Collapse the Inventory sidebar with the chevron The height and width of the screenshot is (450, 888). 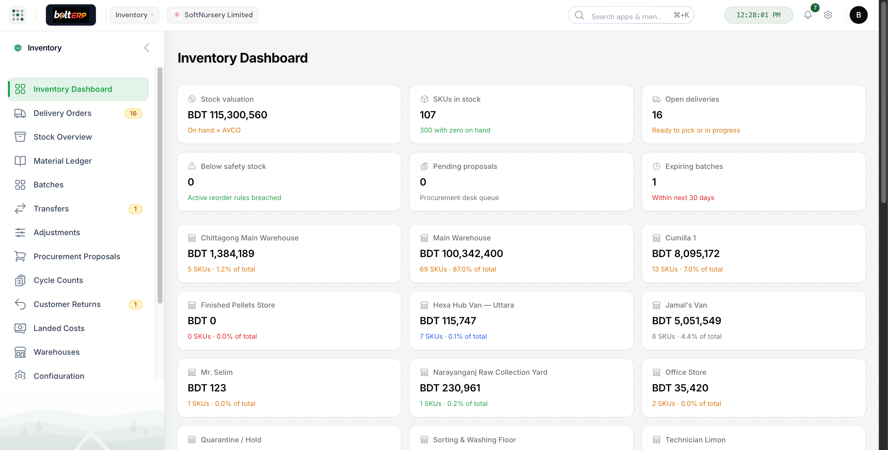(147, 47)
